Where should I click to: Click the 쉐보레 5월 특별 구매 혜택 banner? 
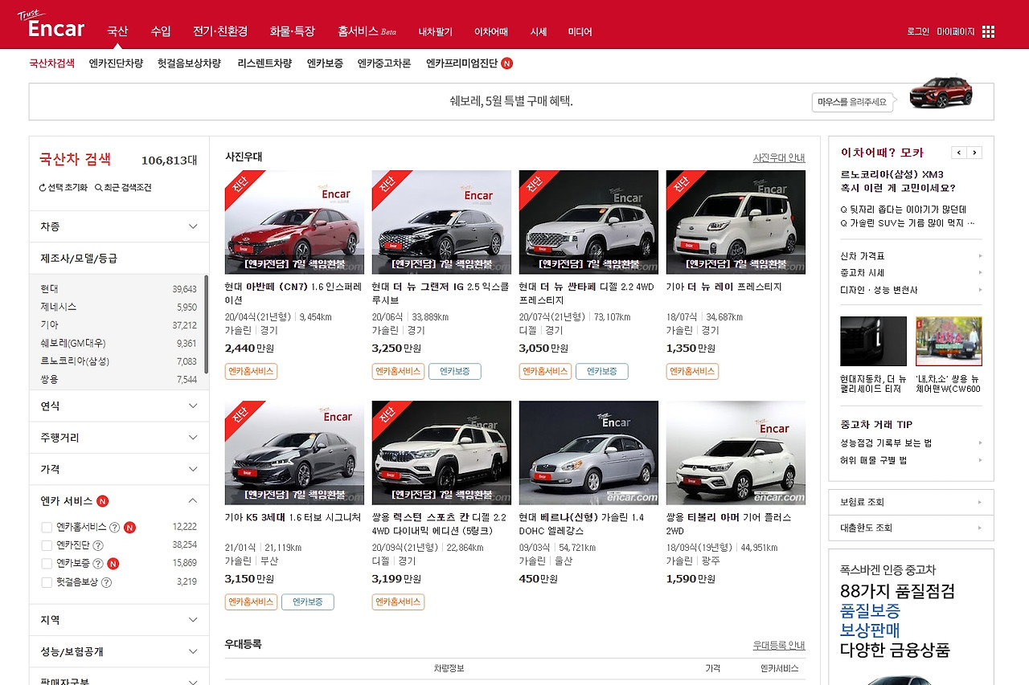(511, 102)
